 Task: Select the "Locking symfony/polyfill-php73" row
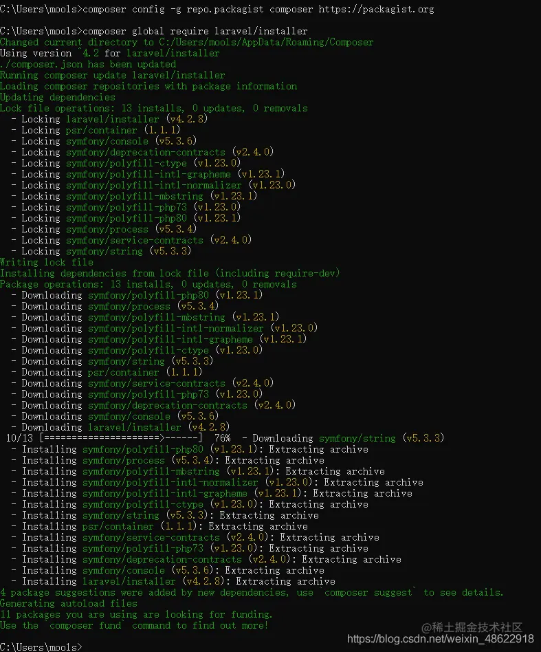[126, 207]
